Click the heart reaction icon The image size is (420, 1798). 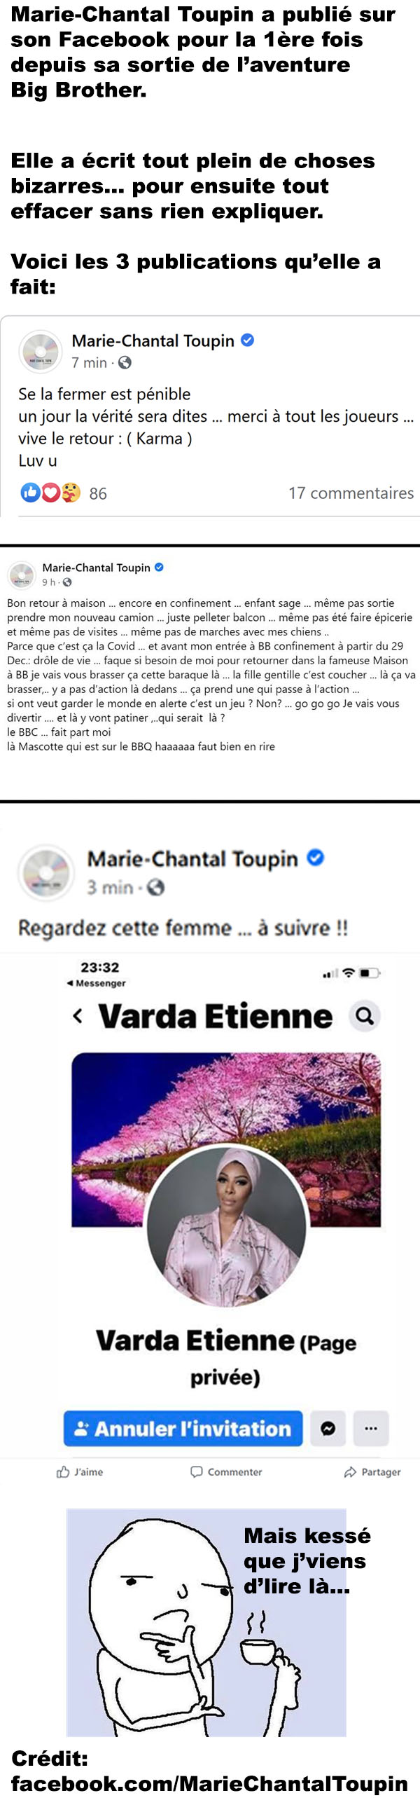(50, 493)
